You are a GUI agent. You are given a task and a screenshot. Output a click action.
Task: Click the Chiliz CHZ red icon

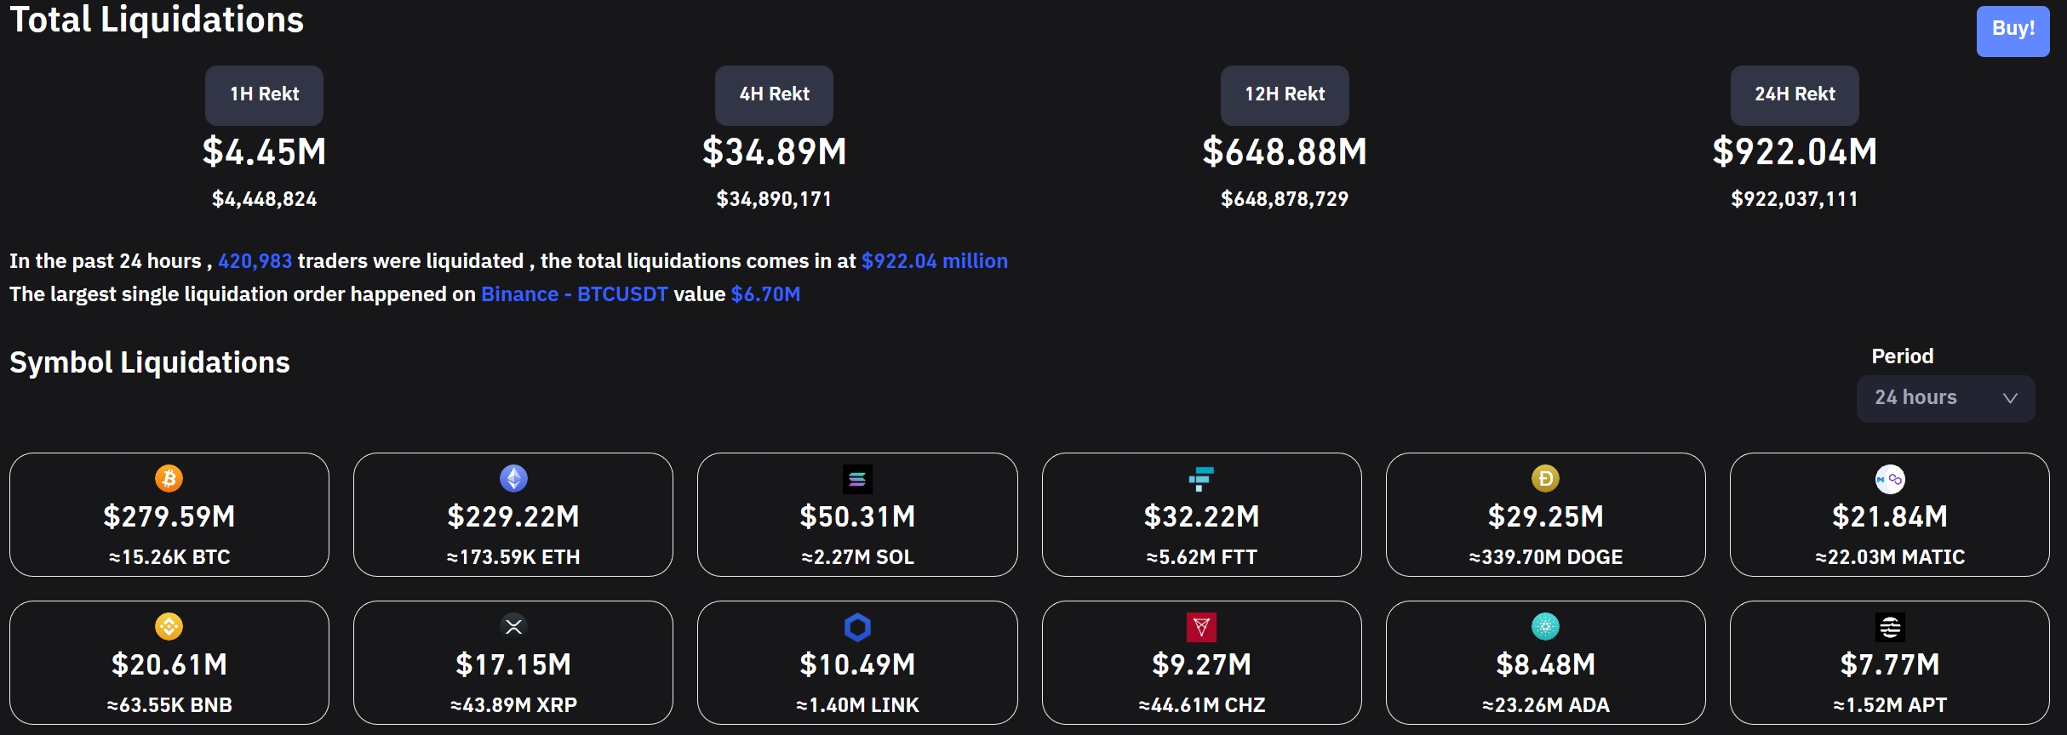1201,627
